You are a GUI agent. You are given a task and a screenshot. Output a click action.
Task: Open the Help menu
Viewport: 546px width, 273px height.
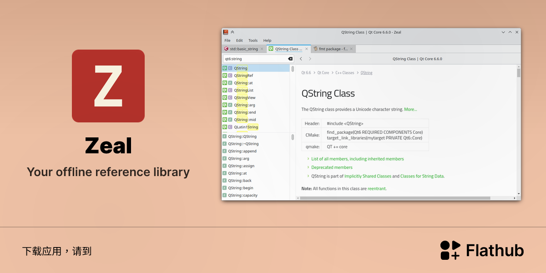(268, 40)
